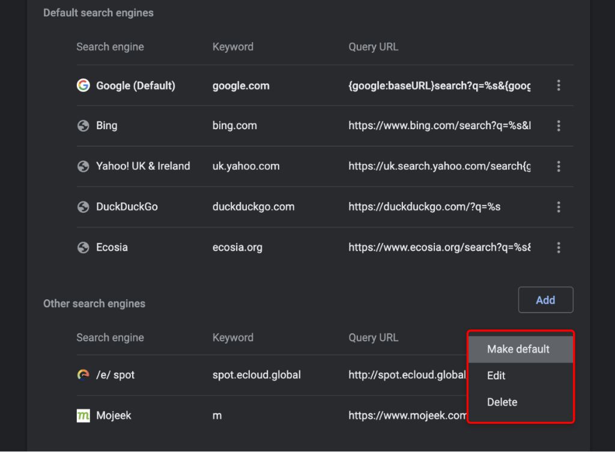Click the spot.ecloud.global keyword
This screenshot has height=452, width=615.
coord(256,375)
